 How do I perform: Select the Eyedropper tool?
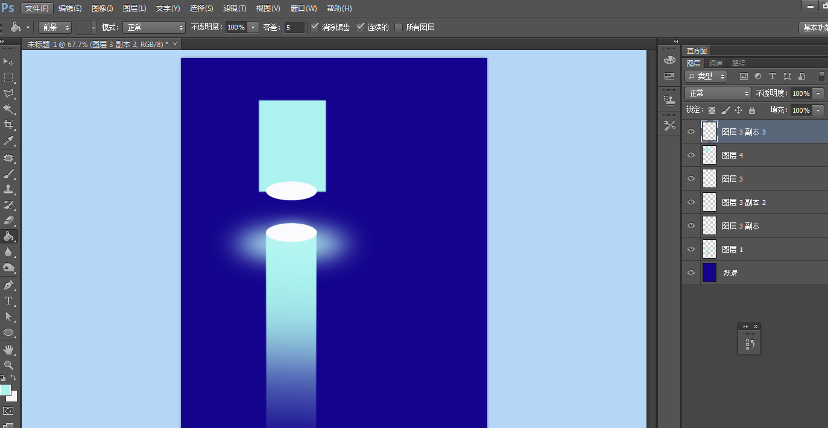(8, 140)
